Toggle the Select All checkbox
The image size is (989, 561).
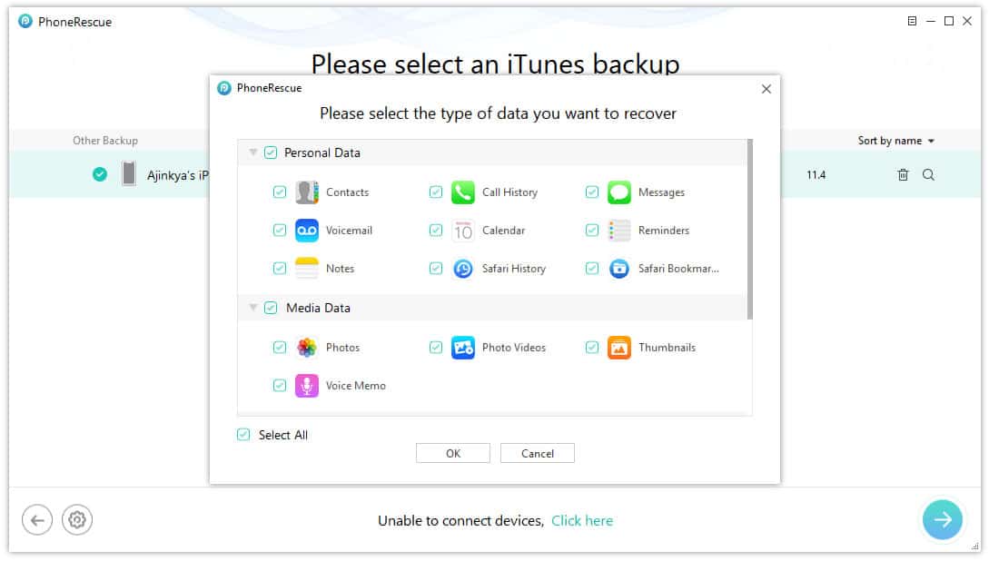tap(243, 434)
